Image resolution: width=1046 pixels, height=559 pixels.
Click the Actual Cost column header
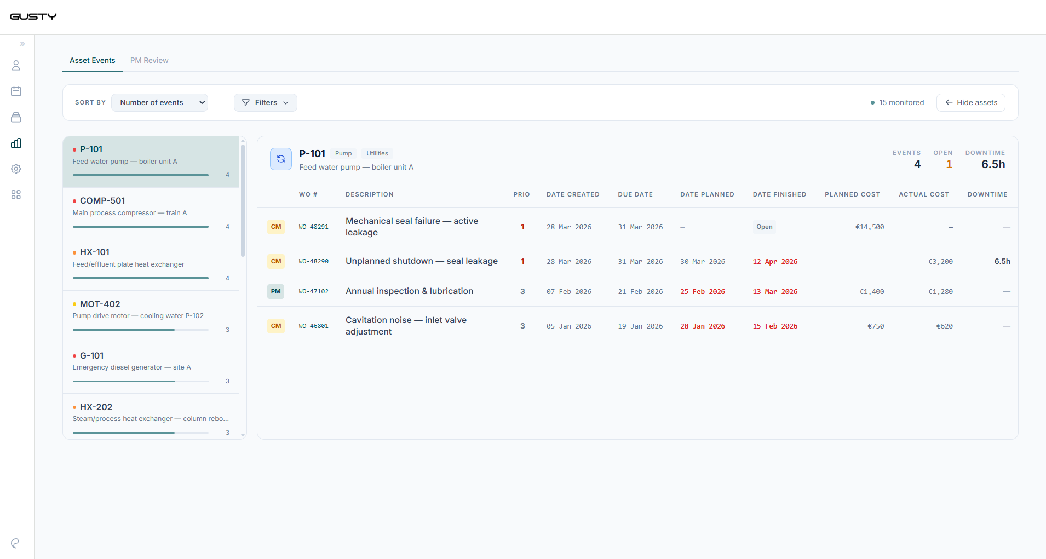click(x=924, y=194)
